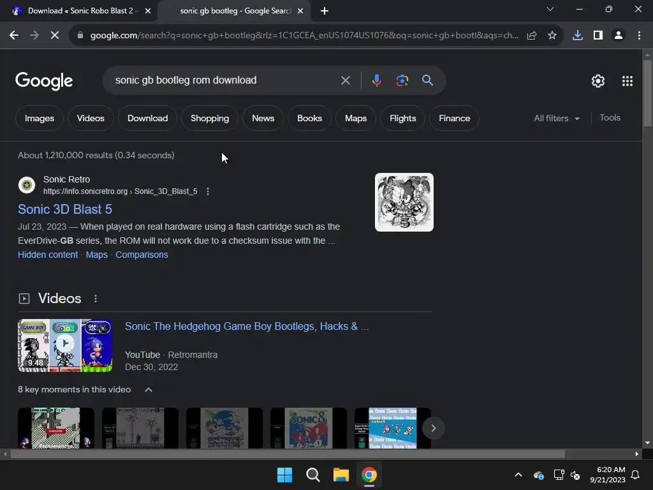This screenshot has height=490, width=653.
Task: Open Chrome downloads icon
Action: tap(578, 36)
